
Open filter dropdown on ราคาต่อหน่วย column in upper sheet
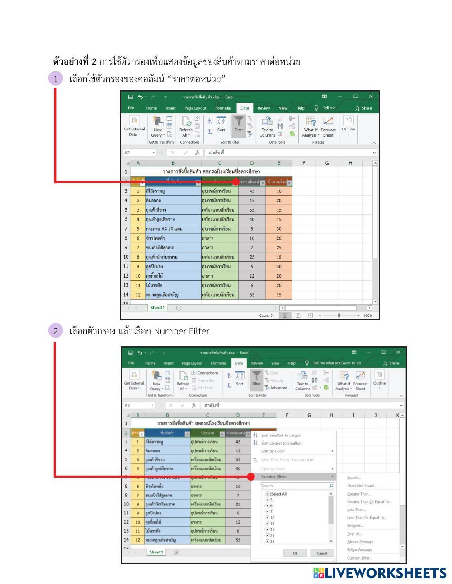tap(262, 182)
